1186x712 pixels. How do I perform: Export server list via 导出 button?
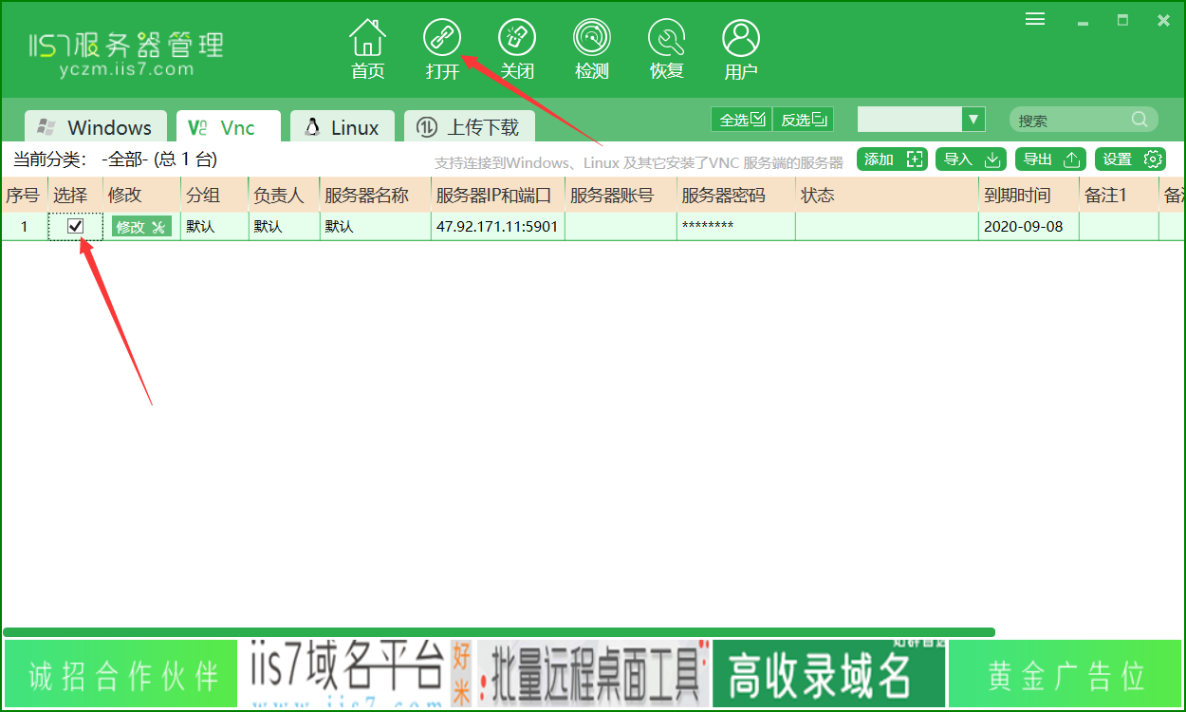coord(1050,159)
